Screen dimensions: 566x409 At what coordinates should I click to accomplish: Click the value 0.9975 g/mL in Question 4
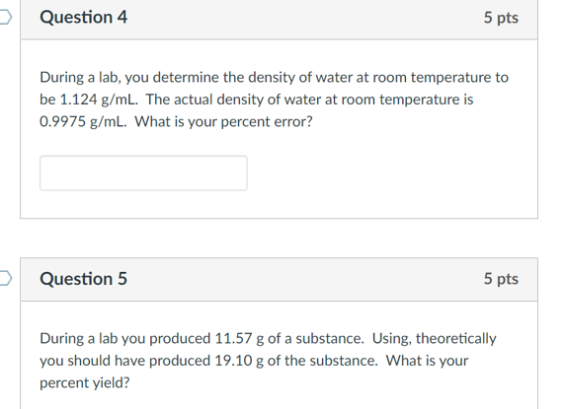83,121
